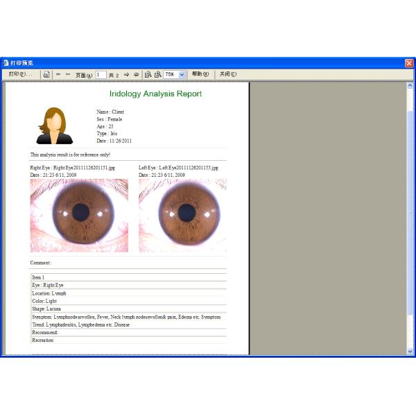Go to the first page arrow

point(58,74)
